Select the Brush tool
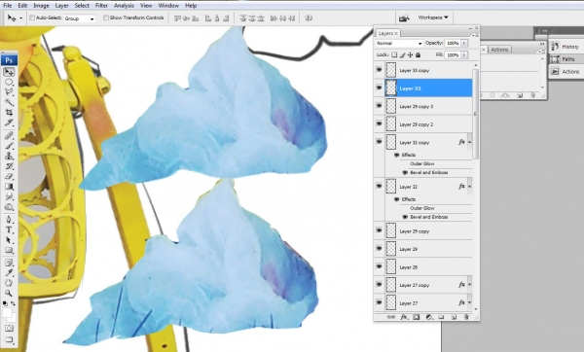The width and height of the screenshot is (584, 352). point(9,146)
